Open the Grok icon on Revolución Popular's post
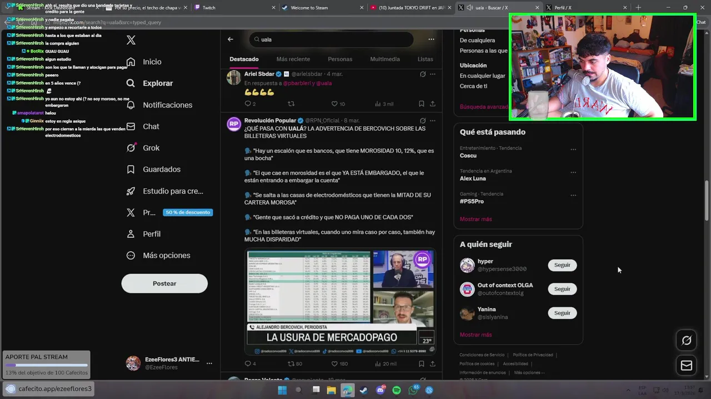Image resolution: width=711 pixels, height=399 pixels. pyautogui.click(x=423, y=120)
